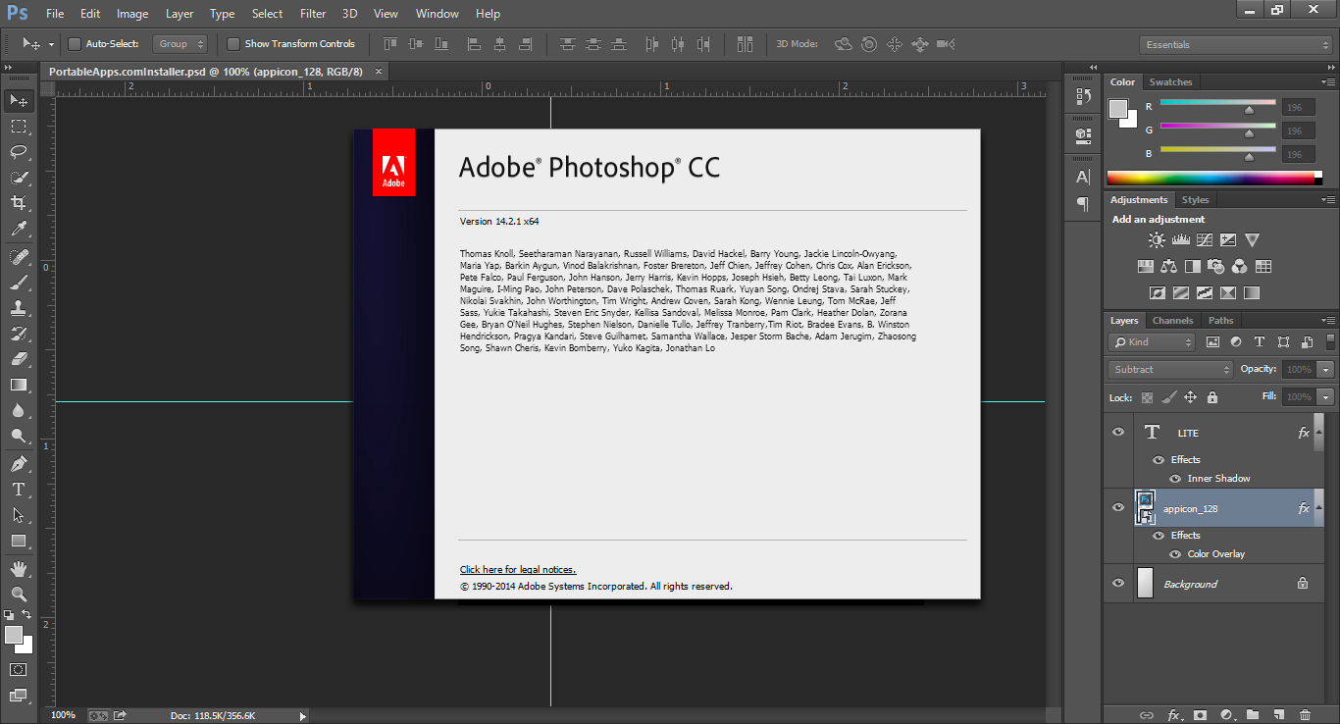Select the Zoom tool
This screenshot has height=724, width=1340.
click(x=19, y=594)
